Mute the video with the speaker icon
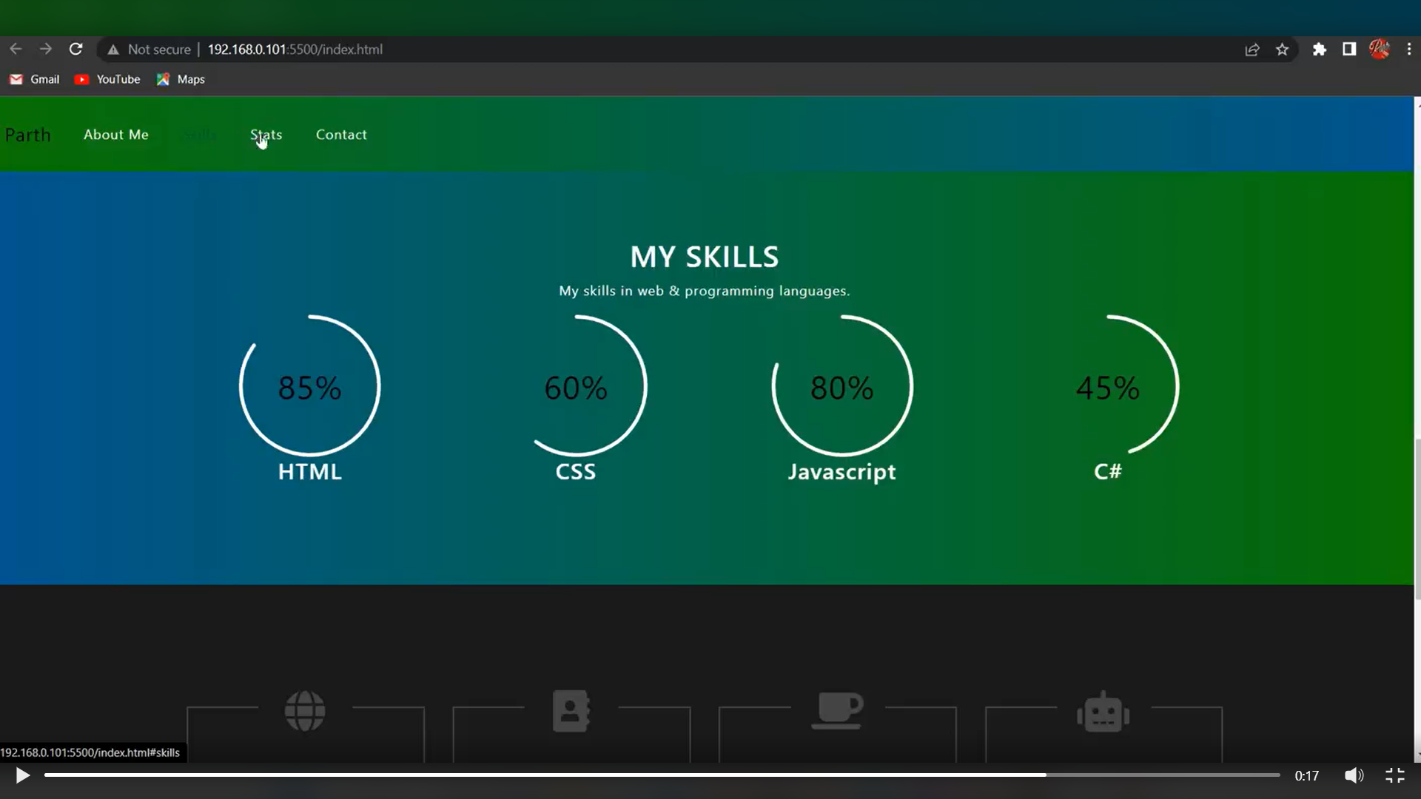 1354,775
